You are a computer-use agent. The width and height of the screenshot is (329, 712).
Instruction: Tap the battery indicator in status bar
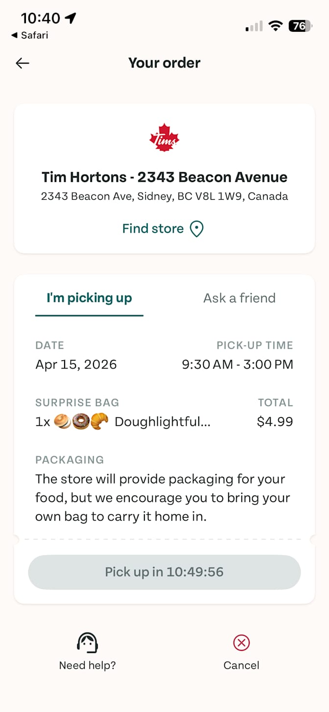[300, 26]
